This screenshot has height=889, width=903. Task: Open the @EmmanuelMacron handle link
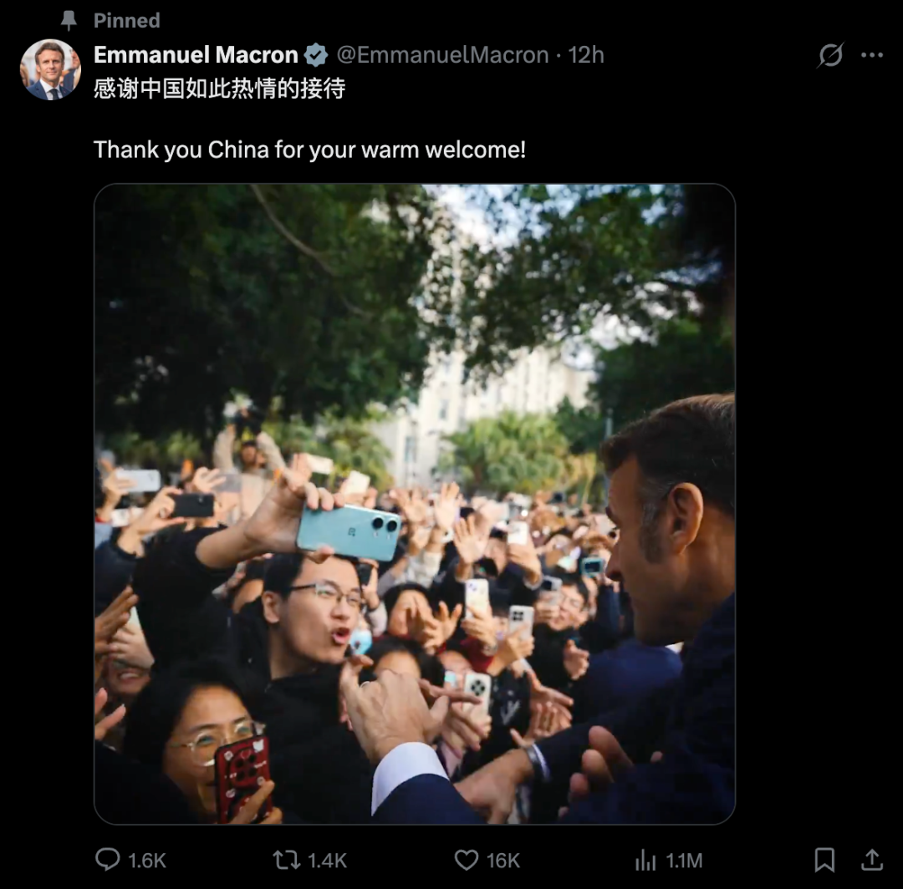coord(442,55)
